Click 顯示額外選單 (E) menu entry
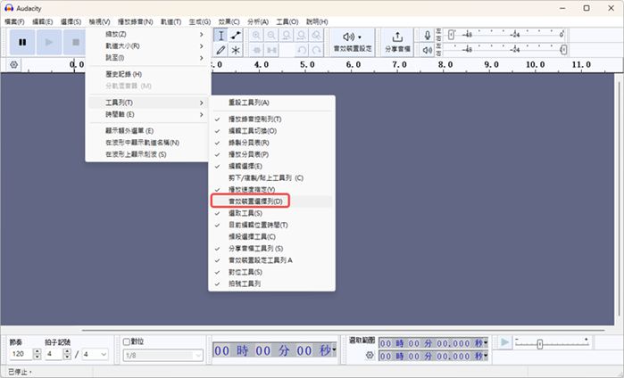Screen dimensions: 624x378 (147, 131)
